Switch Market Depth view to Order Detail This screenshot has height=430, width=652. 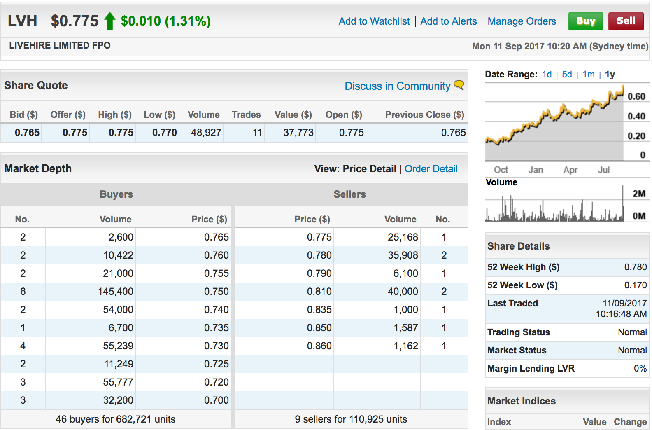click(x=431, y=169)
